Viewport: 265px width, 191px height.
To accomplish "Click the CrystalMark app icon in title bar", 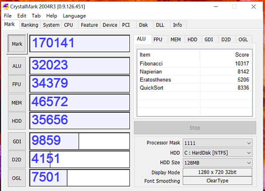I will [6, 7].
